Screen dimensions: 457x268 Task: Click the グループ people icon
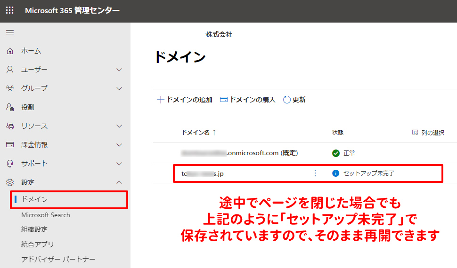10,88
